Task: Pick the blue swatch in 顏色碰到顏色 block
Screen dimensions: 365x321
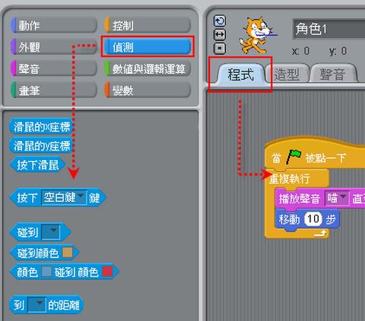Action: coord(46,272)
